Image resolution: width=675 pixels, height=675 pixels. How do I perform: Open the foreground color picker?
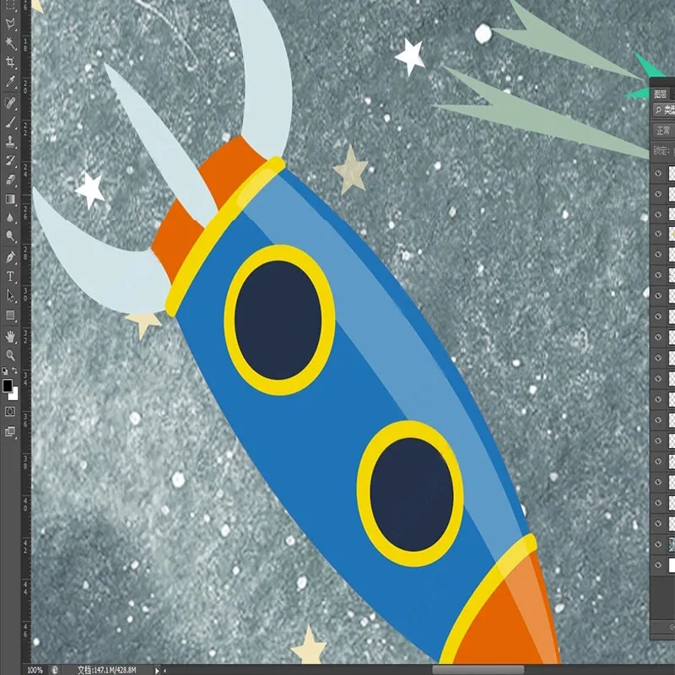click(x=7, y=386)
